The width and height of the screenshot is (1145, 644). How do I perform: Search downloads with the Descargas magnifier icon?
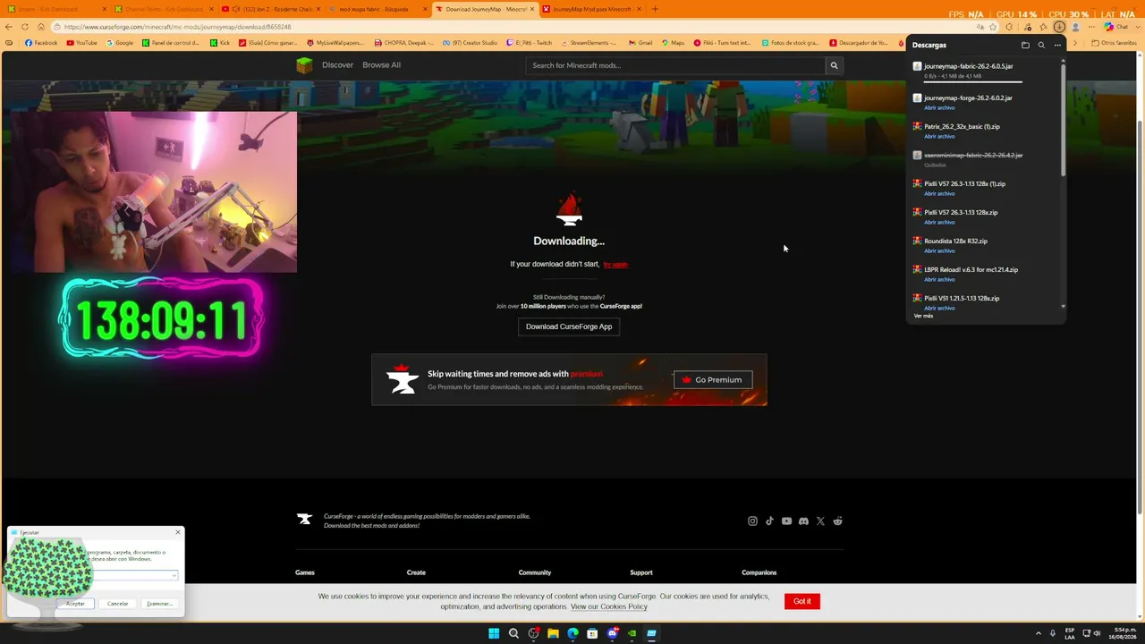[x=1041, y=45]
